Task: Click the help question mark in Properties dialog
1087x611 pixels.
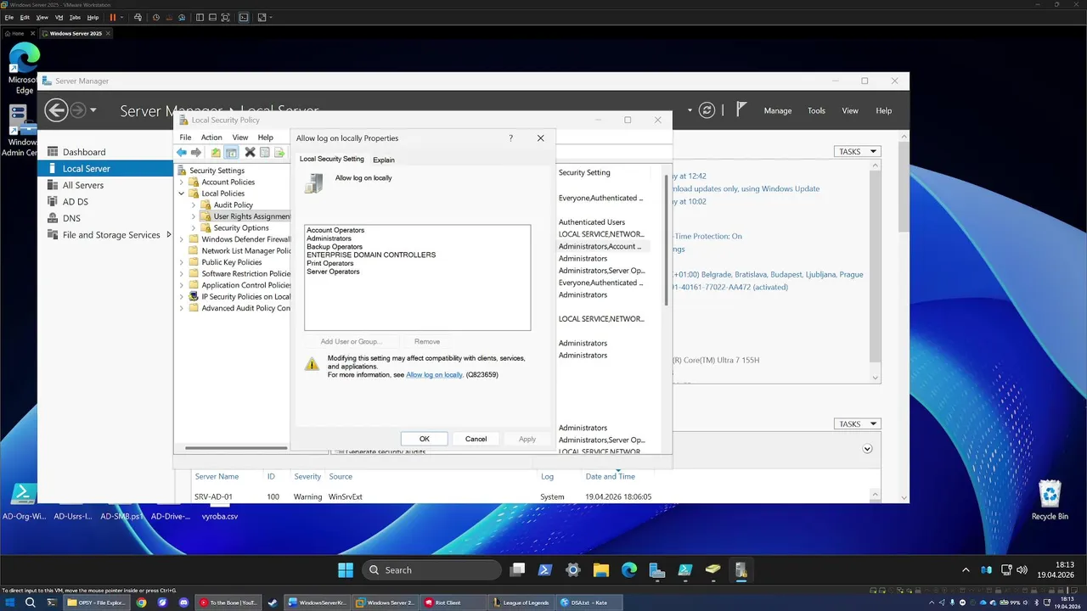Action: (510, 137)
